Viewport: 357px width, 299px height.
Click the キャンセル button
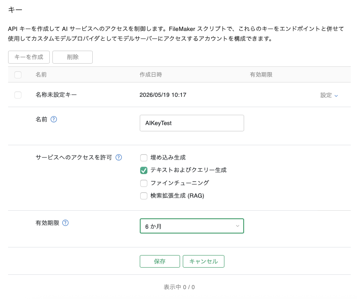pos(203,261)
